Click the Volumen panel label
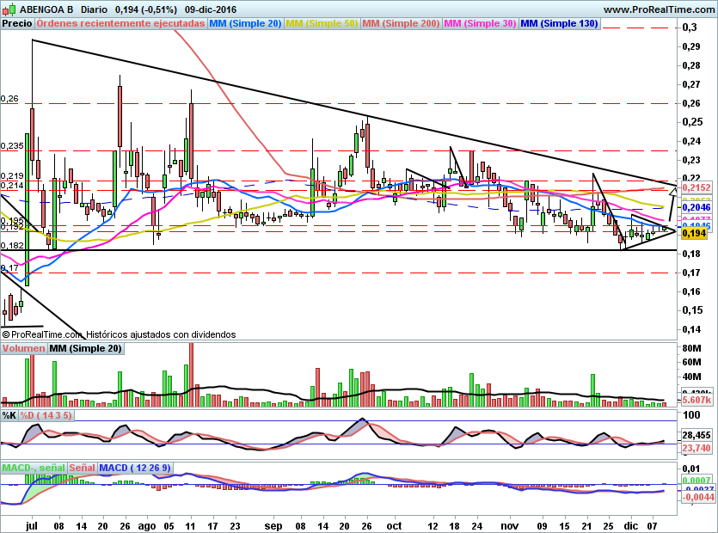The image size is (718, 533). point(24,348)
